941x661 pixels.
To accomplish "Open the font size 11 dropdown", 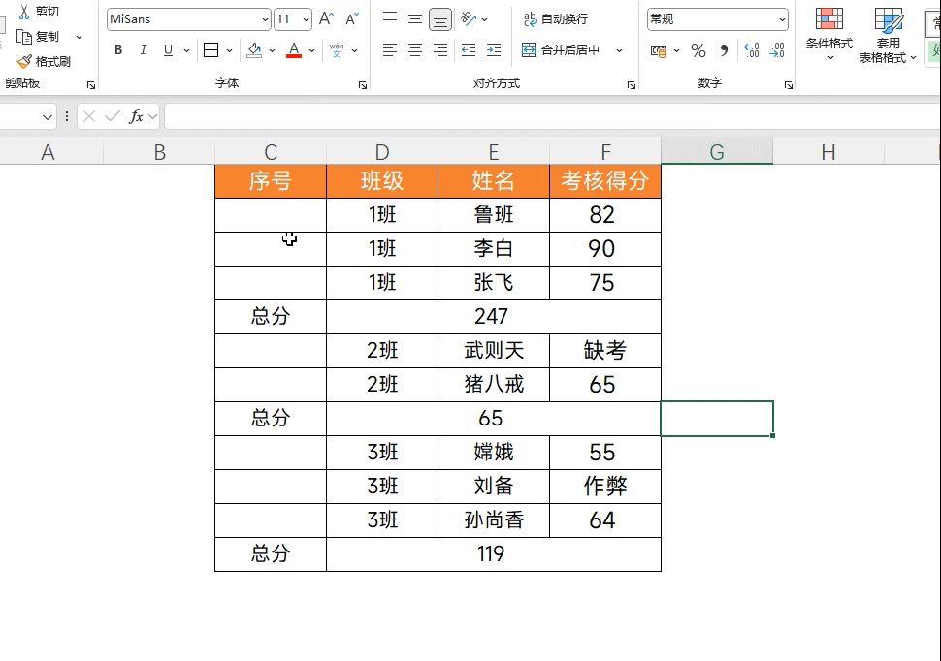I will coord(306,19).
